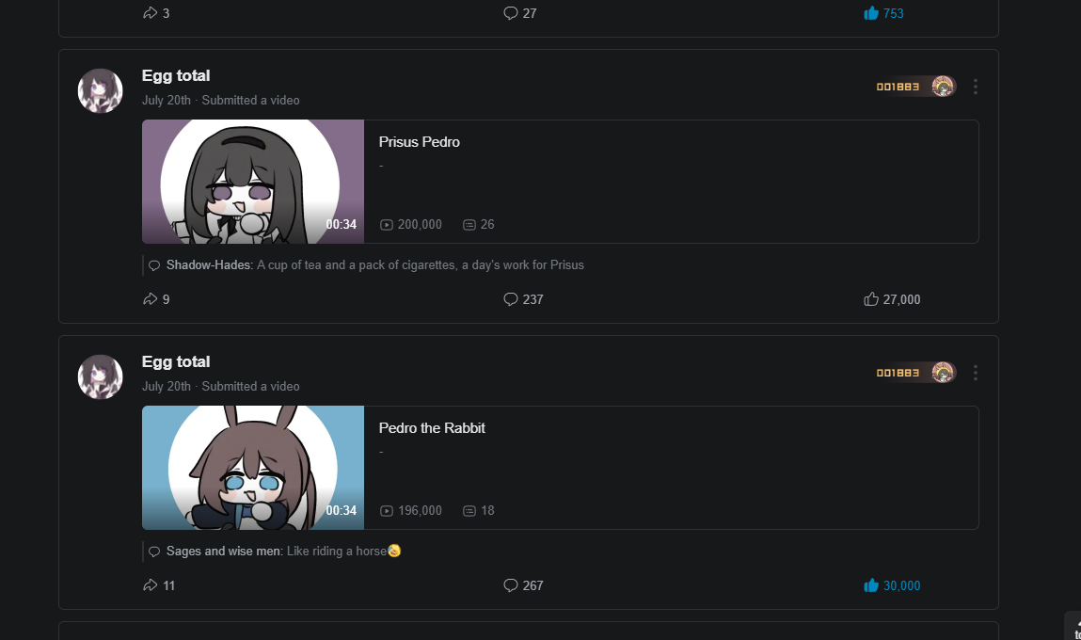Share the Pedro the Rabbit post

coord(159,585)
